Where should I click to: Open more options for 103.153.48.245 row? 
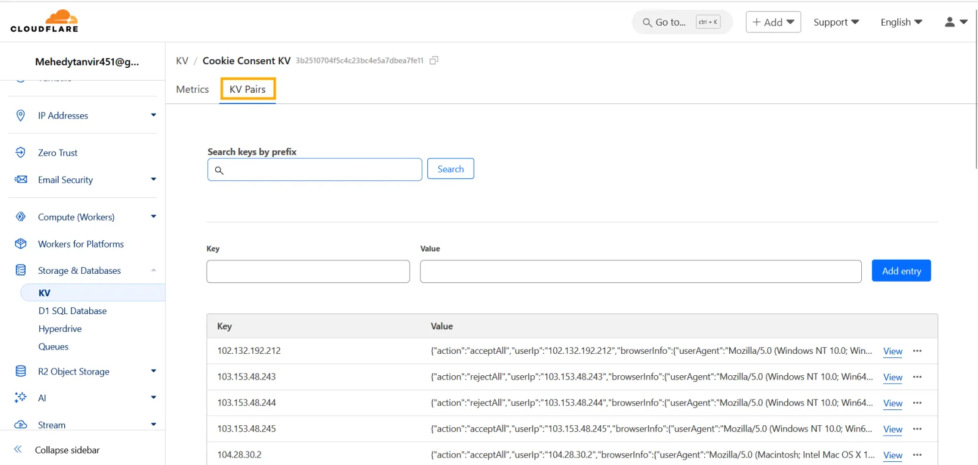pos(917,429)
